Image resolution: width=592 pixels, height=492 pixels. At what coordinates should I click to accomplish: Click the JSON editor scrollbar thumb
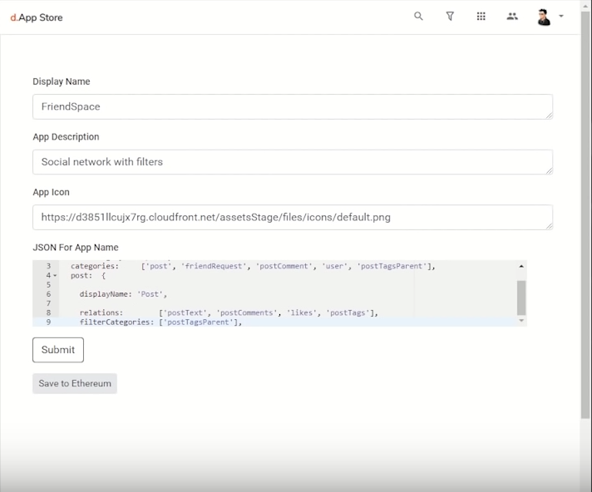521,296
